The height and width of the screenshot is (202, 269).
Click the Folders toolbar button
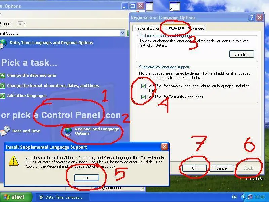coord(6,24)
